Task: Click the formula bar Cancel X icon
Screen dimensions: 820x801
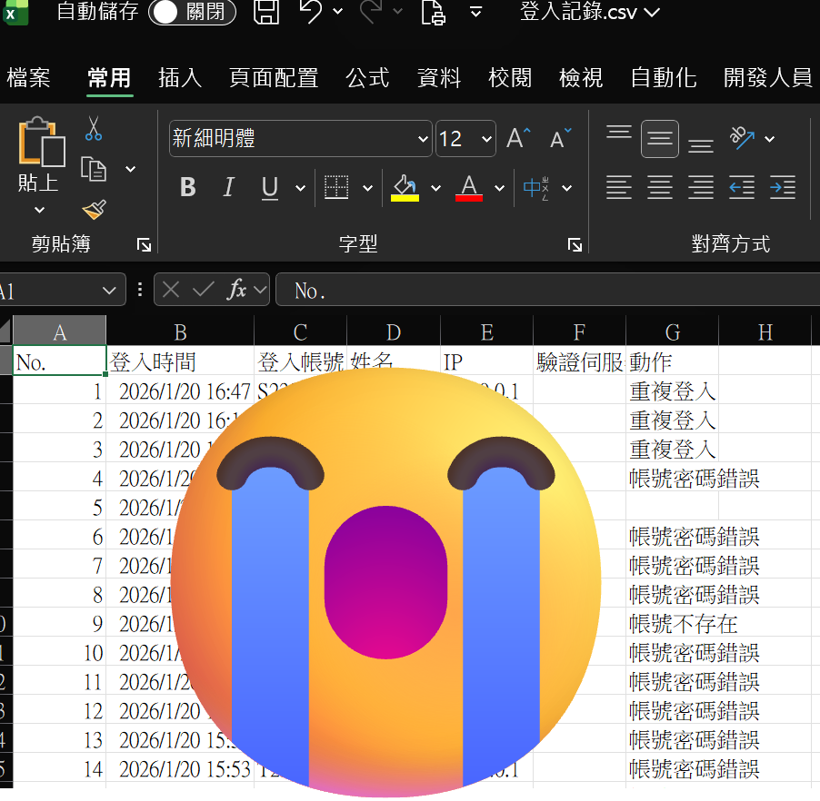Action: pyautogui.click(x=171, y=289)
